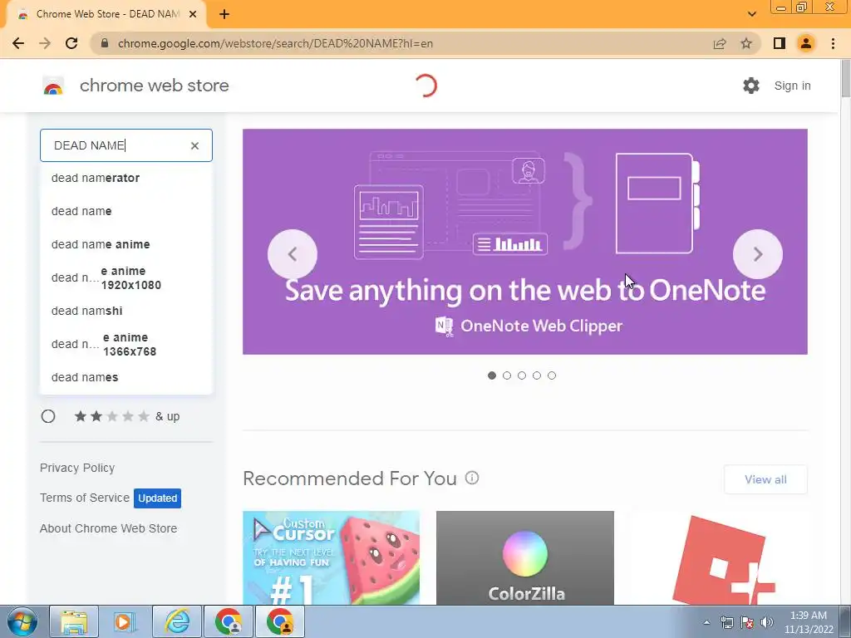Launch Windows Media Player from taskbar
Image resolution: width=851 pixels, height=638 pixels.
point(125,621)
